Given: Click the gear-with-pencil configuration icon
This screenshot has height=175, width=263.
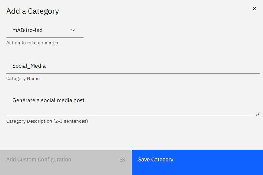Looking at the screenshot, I should point(122,160).
